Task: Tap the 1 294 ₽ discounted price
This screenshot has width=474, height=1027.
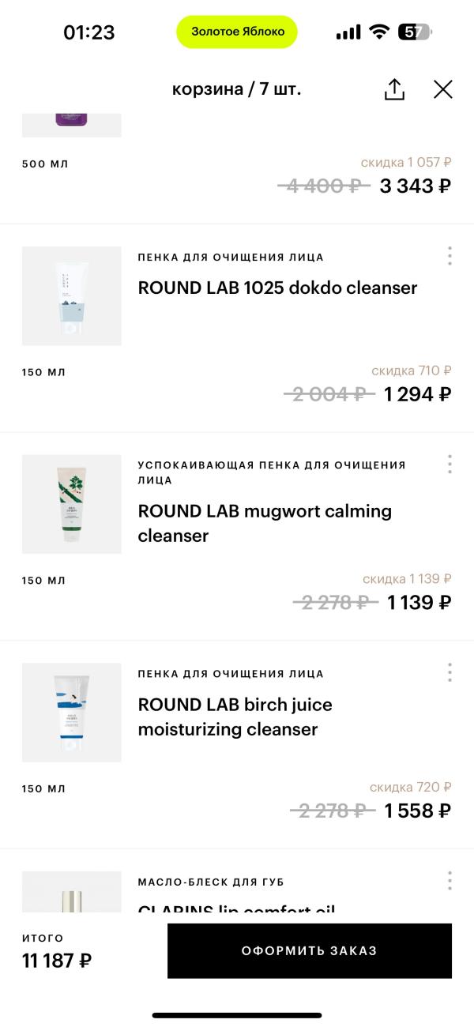Action: click(418, 394)
